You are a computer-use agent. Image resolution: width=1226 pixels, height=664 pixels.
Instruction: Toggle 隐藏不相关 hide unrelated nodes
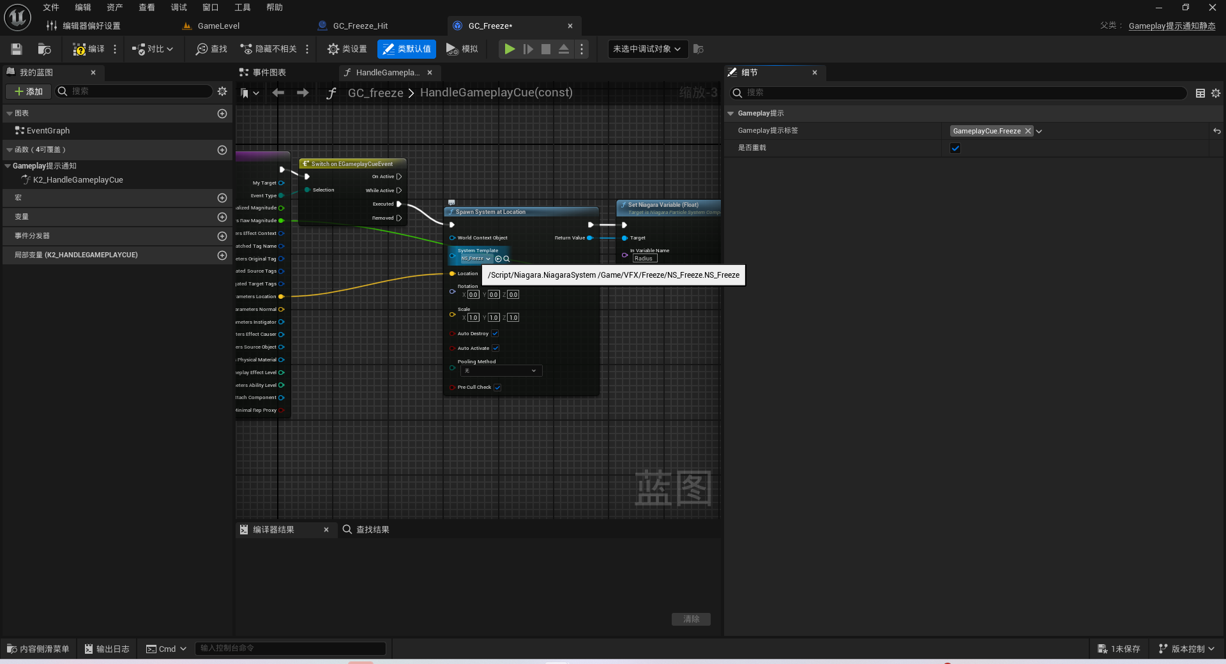point(268,49)
